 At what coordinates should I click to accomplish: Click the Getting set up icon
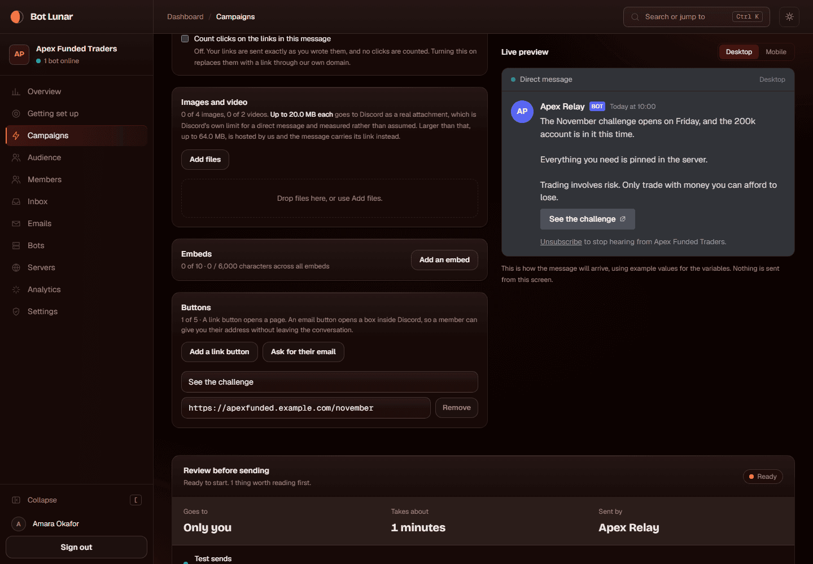[x=16, y=113]
